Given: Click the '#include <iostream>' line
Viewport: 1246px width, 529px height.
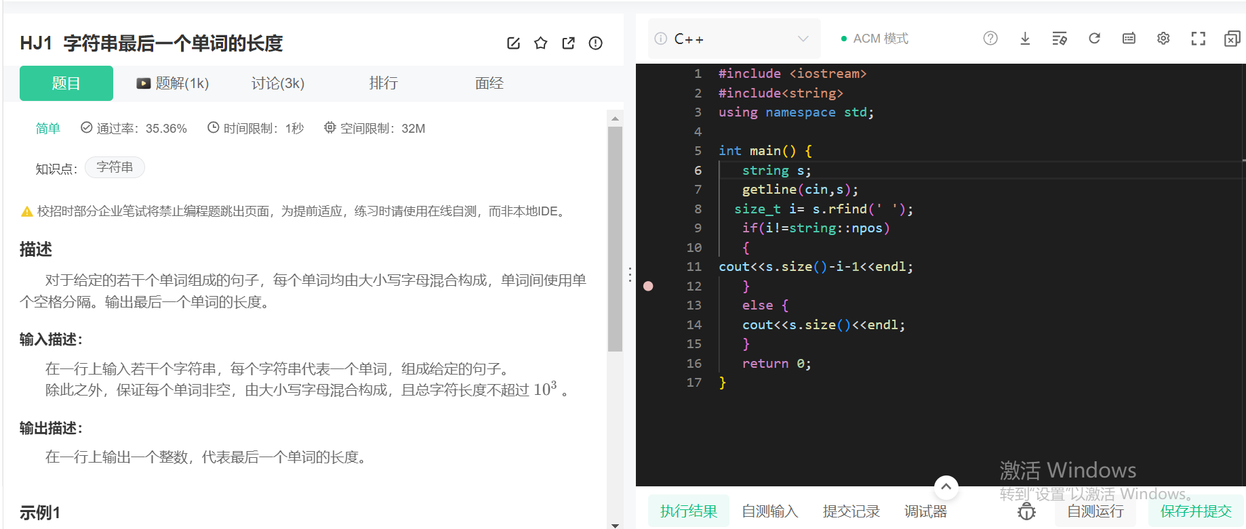Looking at the screenshot, I should [x=792, y=74].
